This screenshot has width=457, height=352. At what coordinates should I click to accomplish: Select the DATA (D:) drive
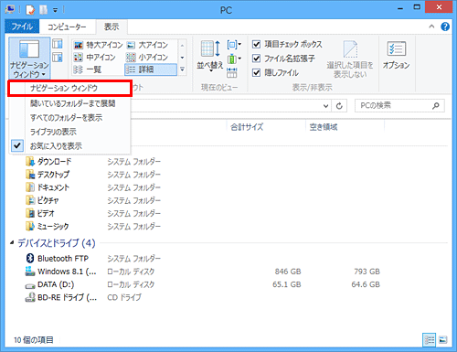coord(50,284)
